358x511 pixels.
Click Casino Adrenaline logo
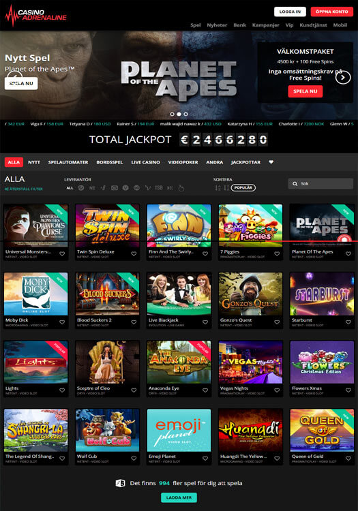click(x=36, y=15)
